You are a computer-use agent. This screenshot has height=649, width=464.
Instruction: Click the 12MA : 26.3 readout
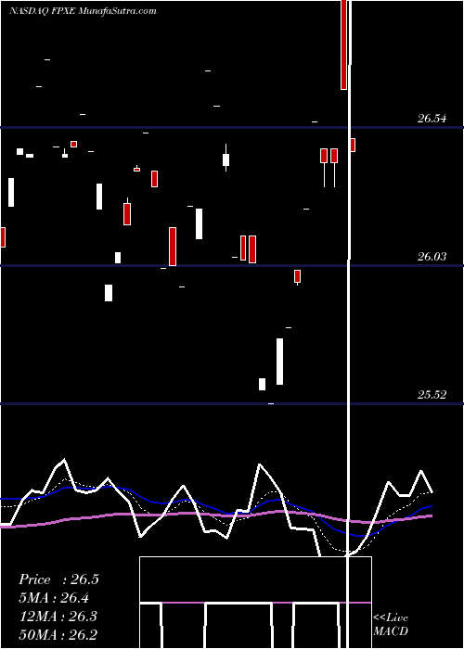58,617
